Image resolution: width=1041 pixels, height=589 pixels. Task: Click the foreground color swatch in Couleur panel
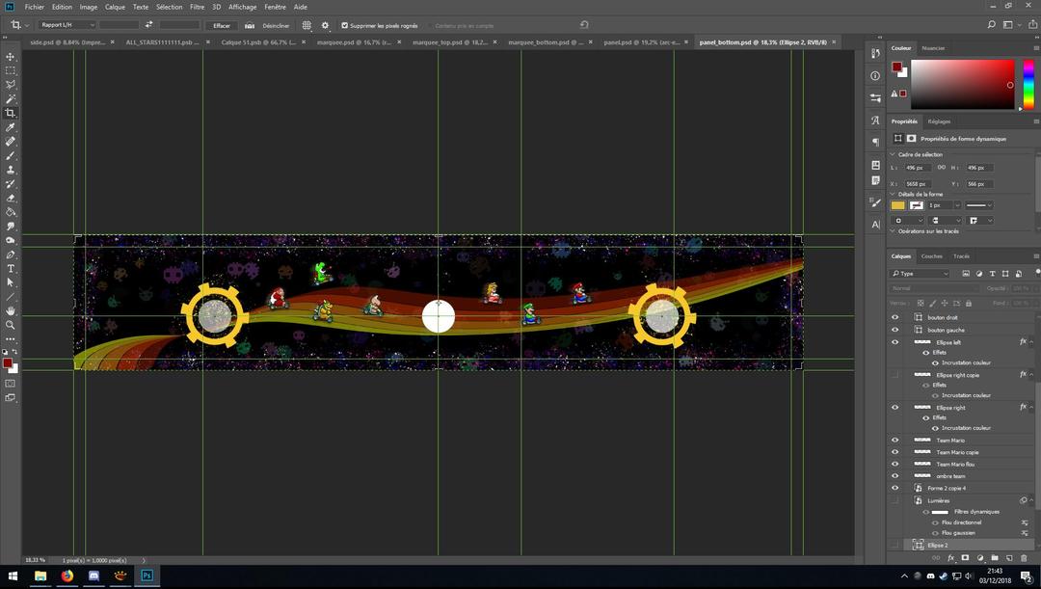pos(896,67)
